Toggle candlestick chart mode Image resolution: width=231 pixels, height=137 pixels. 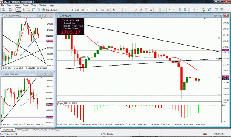pyautogui.click(x=169, y=10)
